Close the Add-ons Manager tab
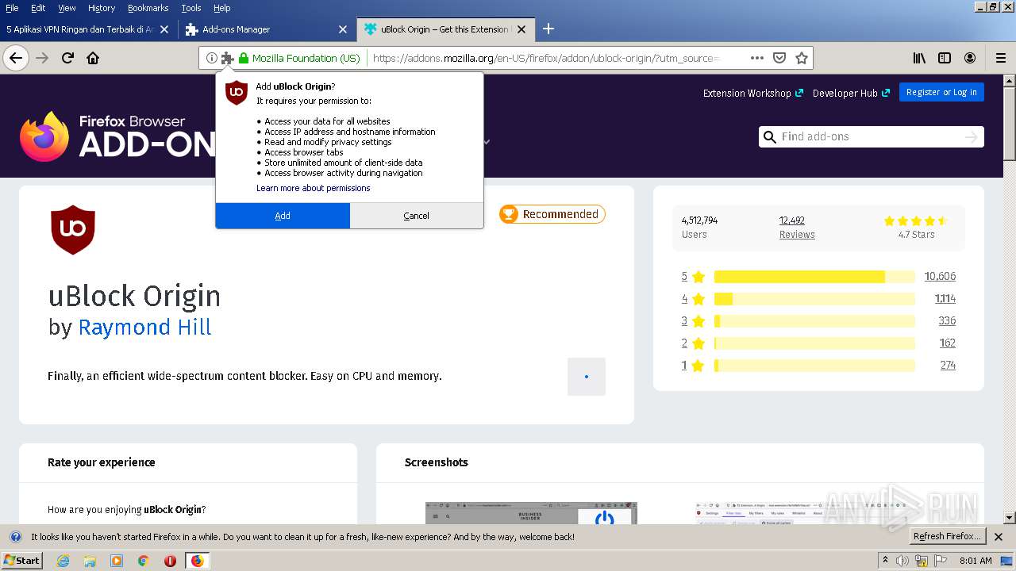The height and width of the screenshot is (571, 1016). 343,29
